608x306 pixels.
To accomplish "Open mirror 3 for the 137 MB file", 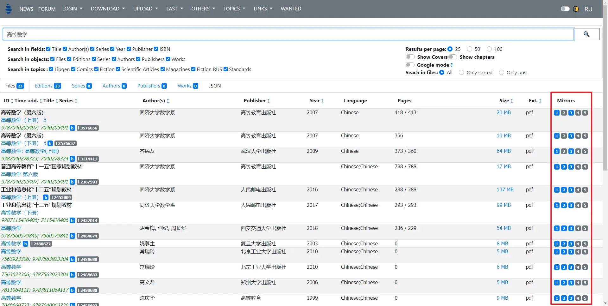I will (x=571, y=190).
